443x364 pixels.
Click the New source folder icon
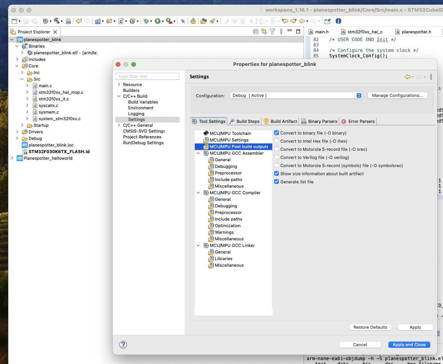click(109, 21)
